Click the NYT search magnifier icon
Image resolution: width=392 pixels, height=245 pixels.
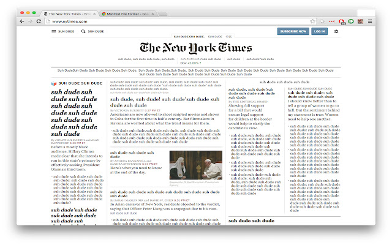point(83,31)
